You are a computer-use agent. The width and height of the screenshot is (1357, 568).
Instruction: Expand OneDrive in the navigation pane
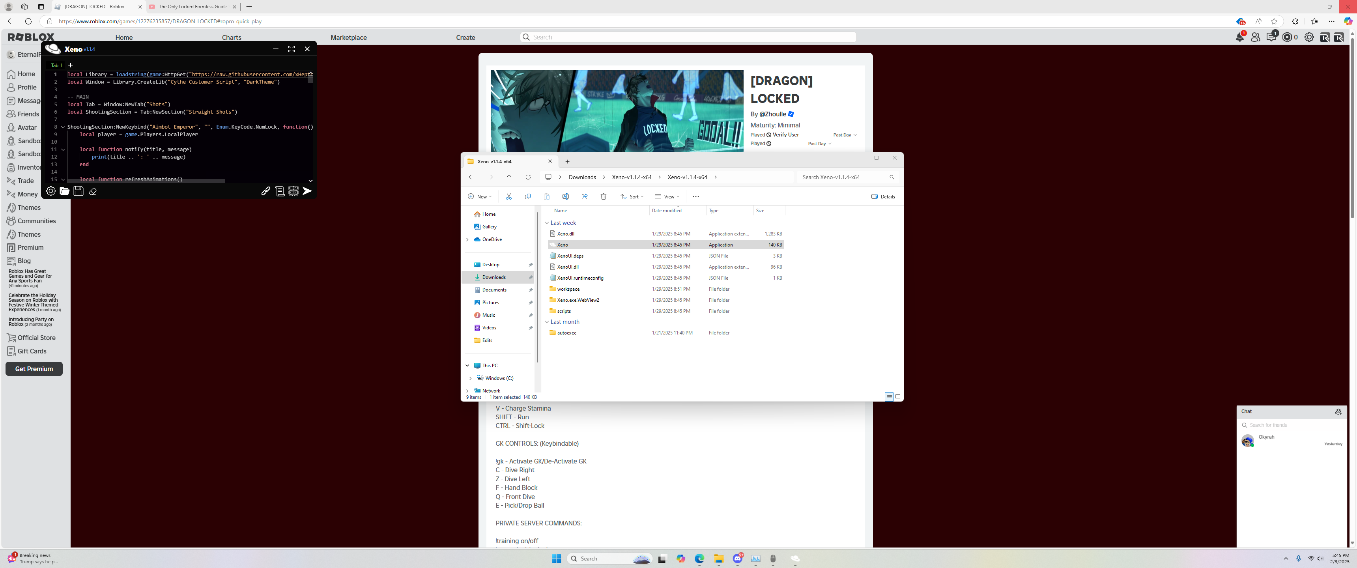(x=467, y=240)
